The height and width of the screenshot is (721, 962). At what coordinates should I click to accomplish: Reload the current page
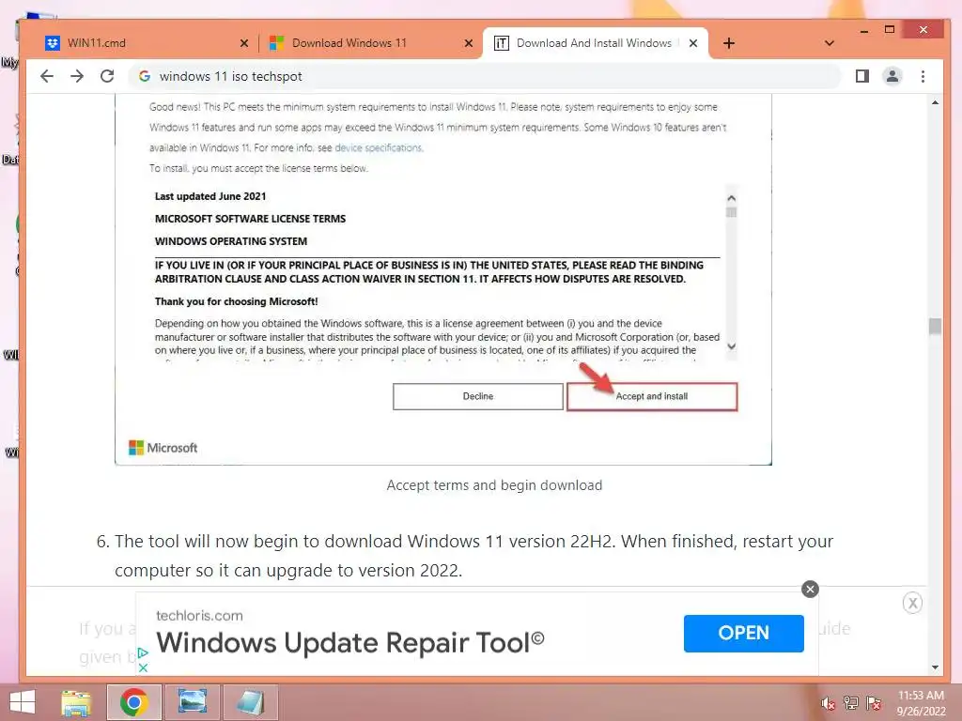coord(107,76)
